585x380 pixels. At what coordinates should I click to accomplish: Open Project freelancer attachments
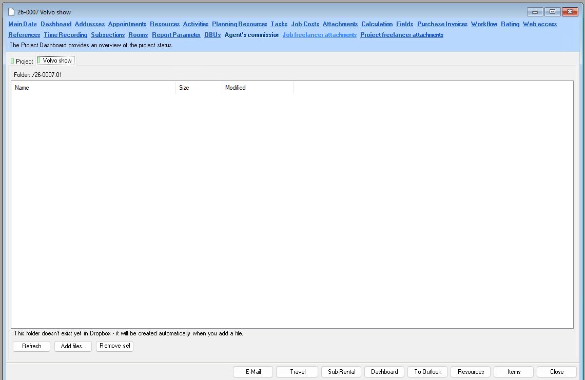402,35
